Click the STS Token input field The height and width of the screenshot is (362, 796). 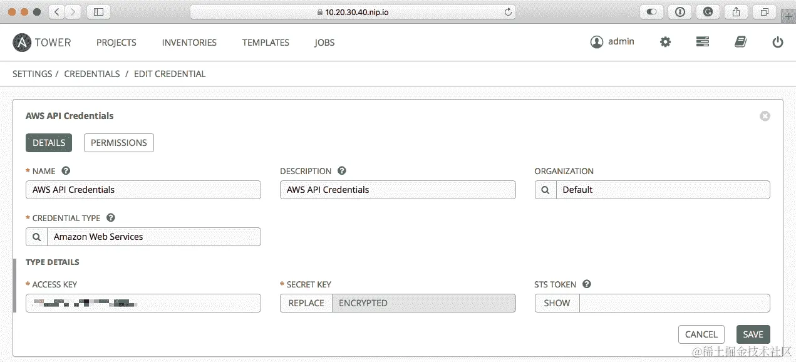tap(675, 303)
